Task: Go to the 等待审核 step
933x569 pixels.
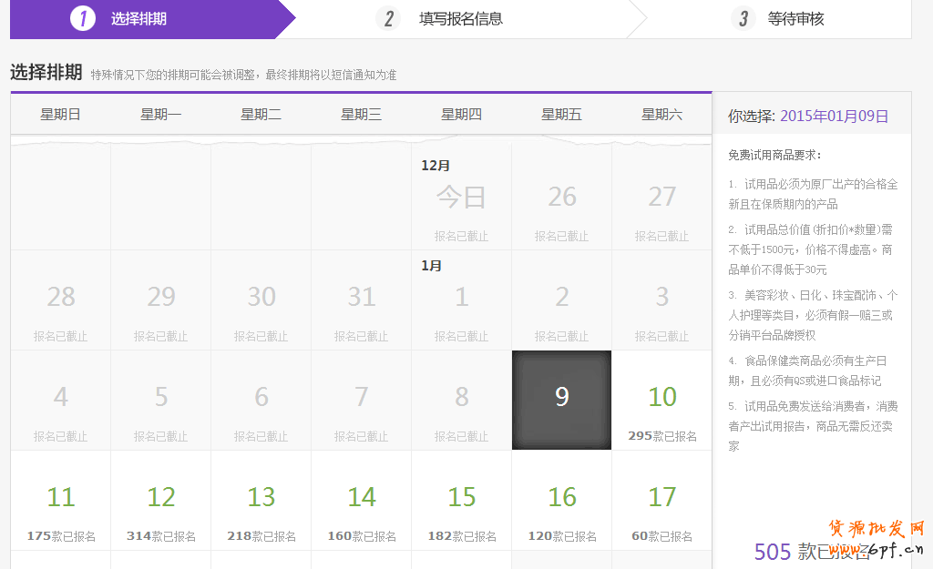Action: (795, 19)
